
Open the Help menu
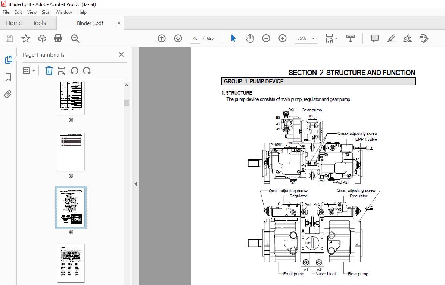click(x=82, y=12)
